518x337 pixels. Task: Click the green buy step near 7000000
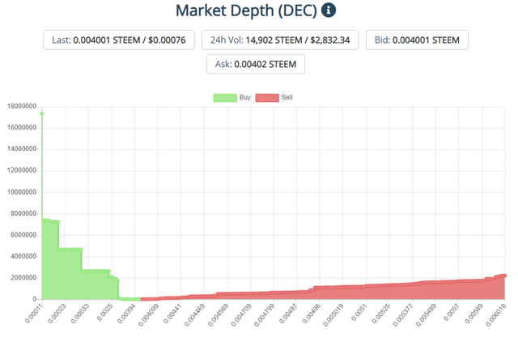50,221
